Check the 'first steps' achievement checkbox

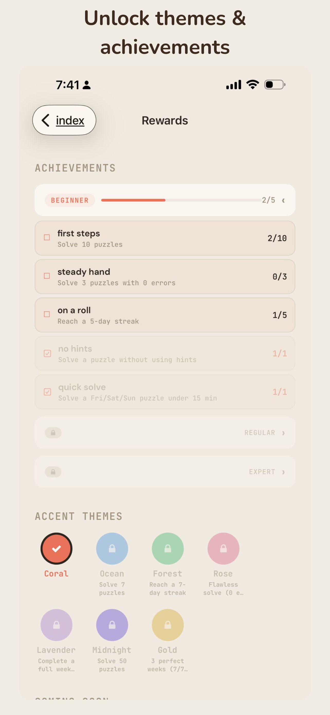tap(47, 237)
